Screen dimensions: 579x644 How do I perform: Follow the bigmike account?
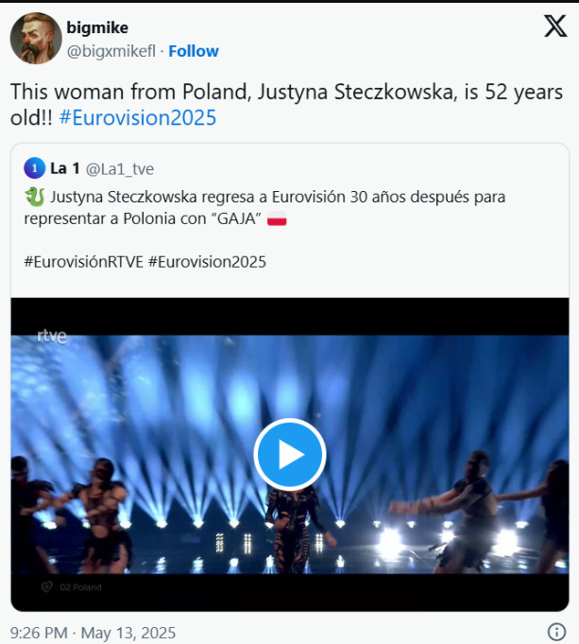tap(194, 51)
